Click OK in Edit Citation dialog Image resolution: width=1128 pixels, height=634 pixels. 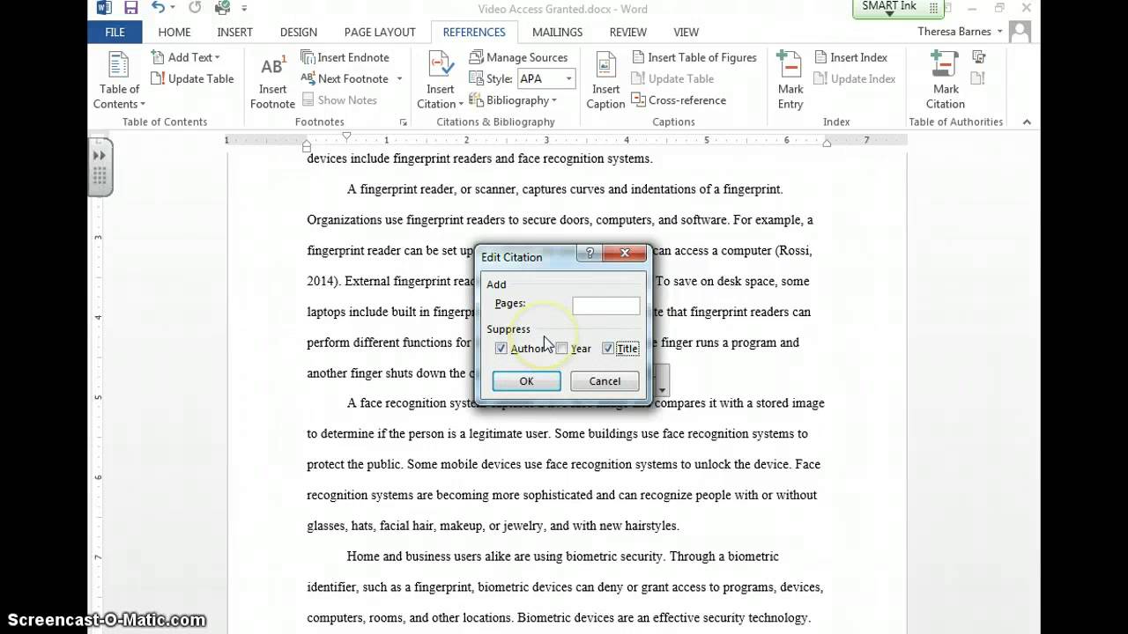click(x=526, y=381)
